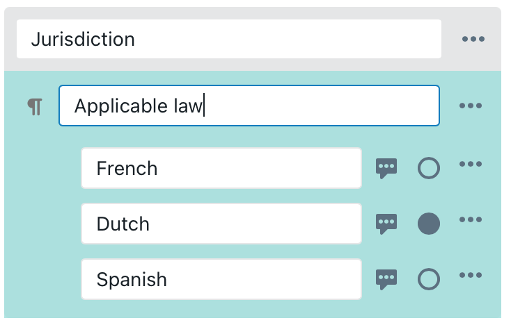
Task: Click the filled Dutch radio button
Action: click(429, 224)
